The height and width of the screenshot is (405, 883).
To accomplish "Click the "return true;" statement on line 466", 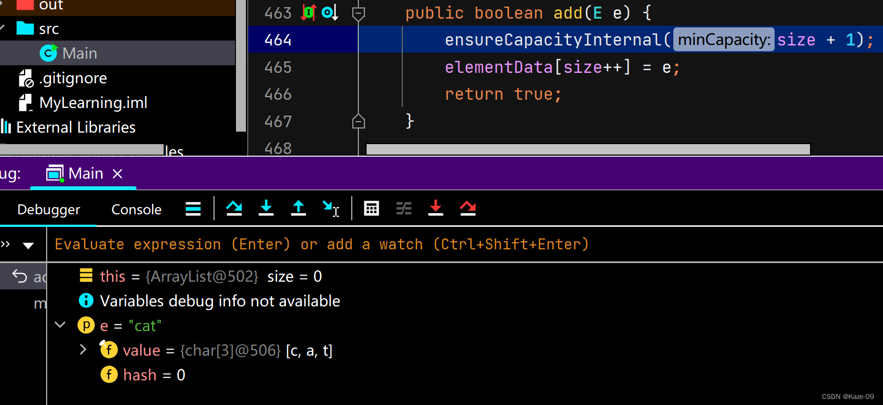I will (503, 94).
